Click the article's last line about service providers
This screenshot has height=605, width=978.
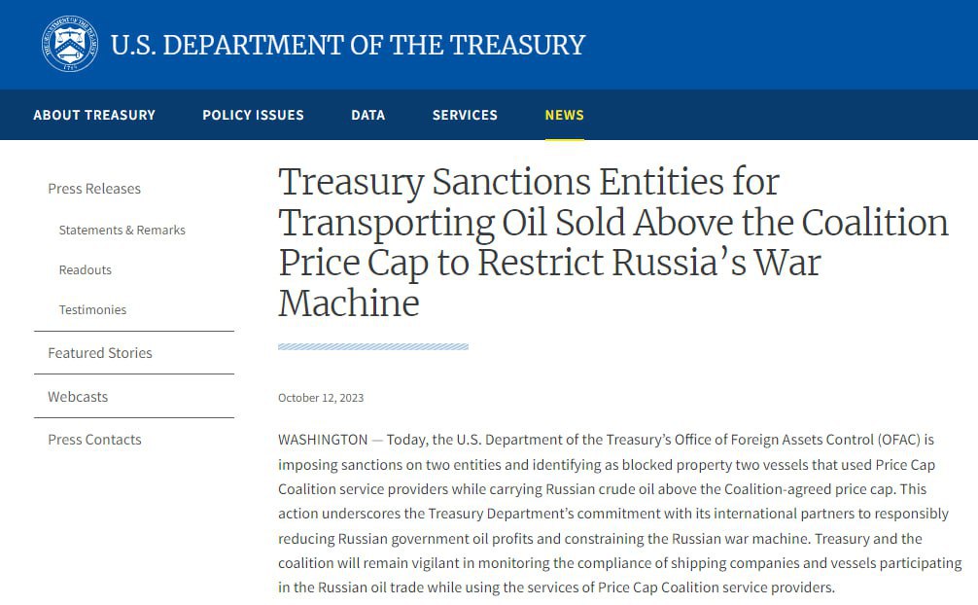click(x=556, y=587)
